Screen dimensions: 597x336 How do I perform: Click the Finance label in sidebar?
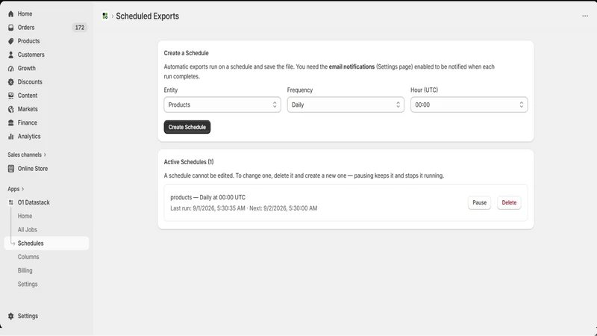pyautogui.click(x=28, y=122)
